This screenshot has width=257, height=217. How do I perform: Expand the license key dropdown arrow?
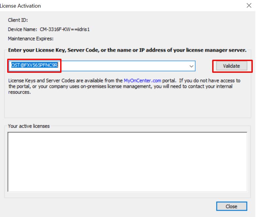click(191, 66)
